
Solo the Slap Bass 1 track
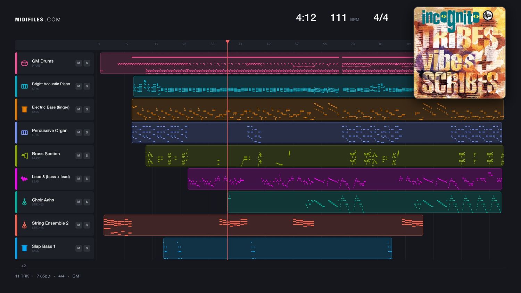(x=87, y=248)
